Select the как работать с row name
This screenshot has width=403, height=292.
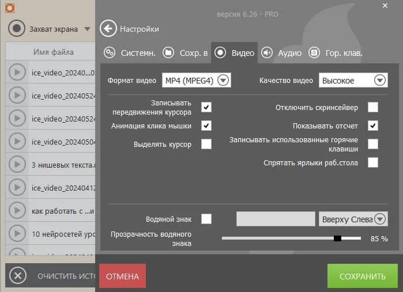pos(63,211)
